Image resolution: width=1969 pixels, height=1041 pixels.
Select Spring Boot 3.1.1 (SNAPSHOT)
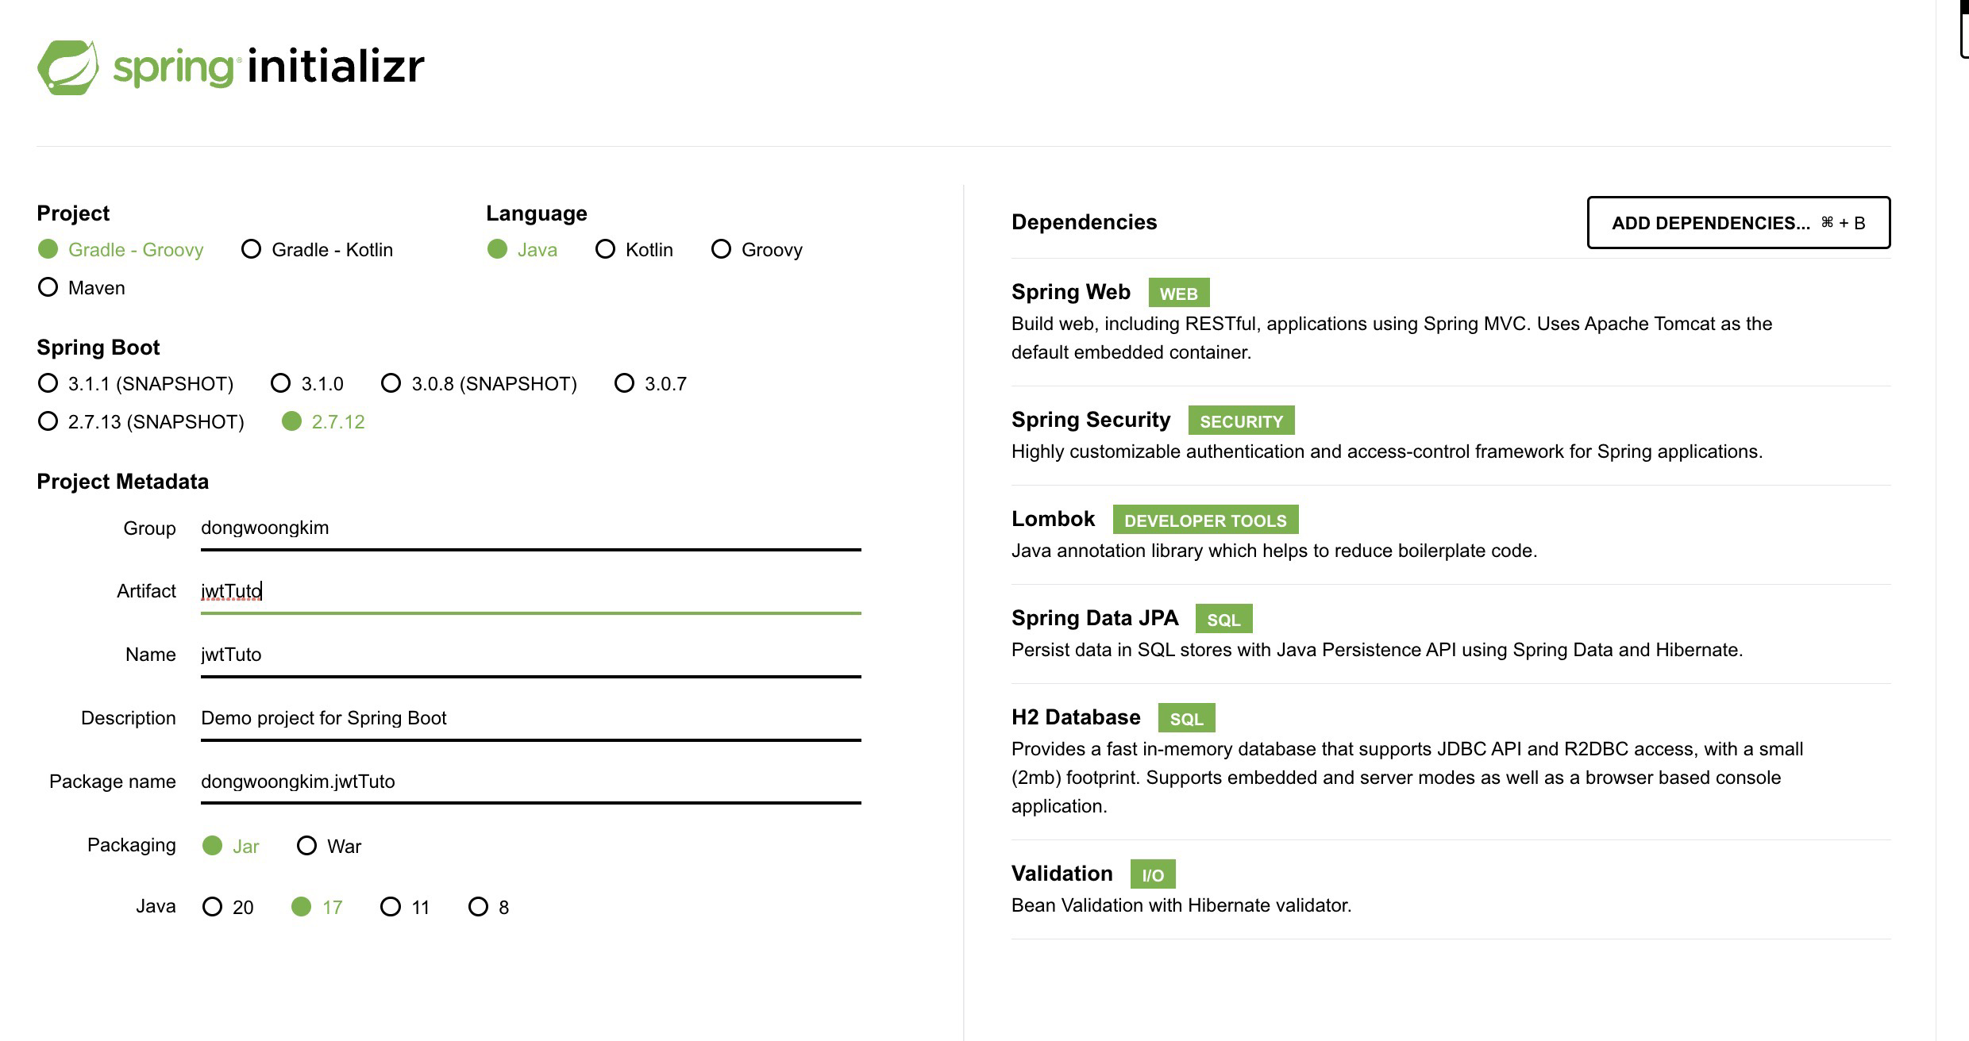click(x=135, y=383)
